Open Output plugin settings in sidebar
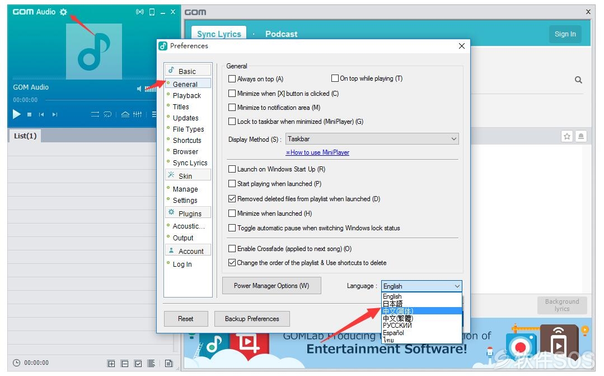604x376 pixels. coord(183,238)
